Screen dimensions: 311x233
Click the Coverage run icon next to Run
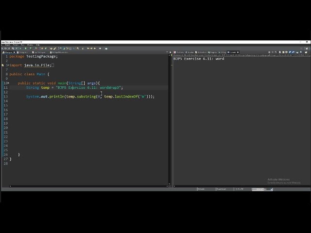click(31, 49)
